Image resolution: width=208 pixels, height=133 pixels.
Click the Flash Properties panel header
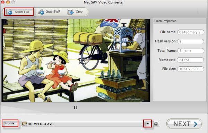click(x=180, y=21)
